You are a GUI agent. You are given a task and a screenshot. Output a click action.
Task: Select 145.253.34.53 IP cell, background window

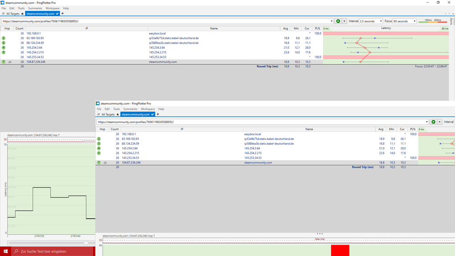[35, 57]
